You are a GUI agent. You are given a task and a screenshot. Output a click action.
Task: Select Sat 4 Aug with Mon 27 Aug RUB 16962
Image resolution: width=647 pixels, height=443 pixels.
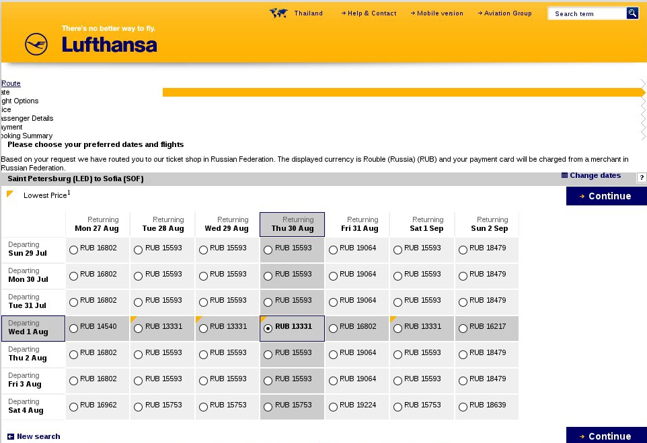73,407
